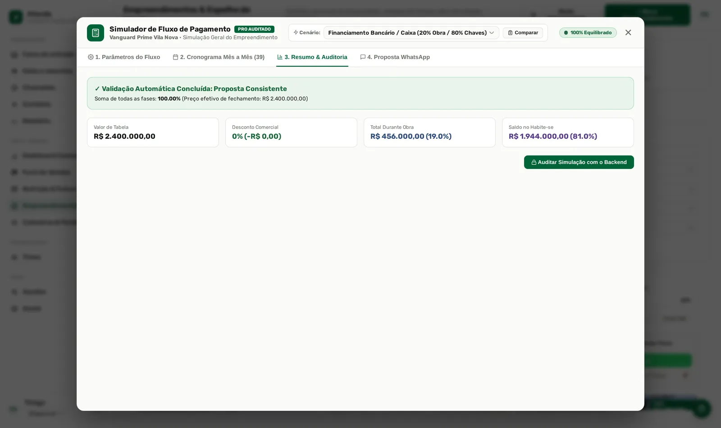Switch to Cronograma Mês a Mês tab
721x428 pixels.
point(219,57)
